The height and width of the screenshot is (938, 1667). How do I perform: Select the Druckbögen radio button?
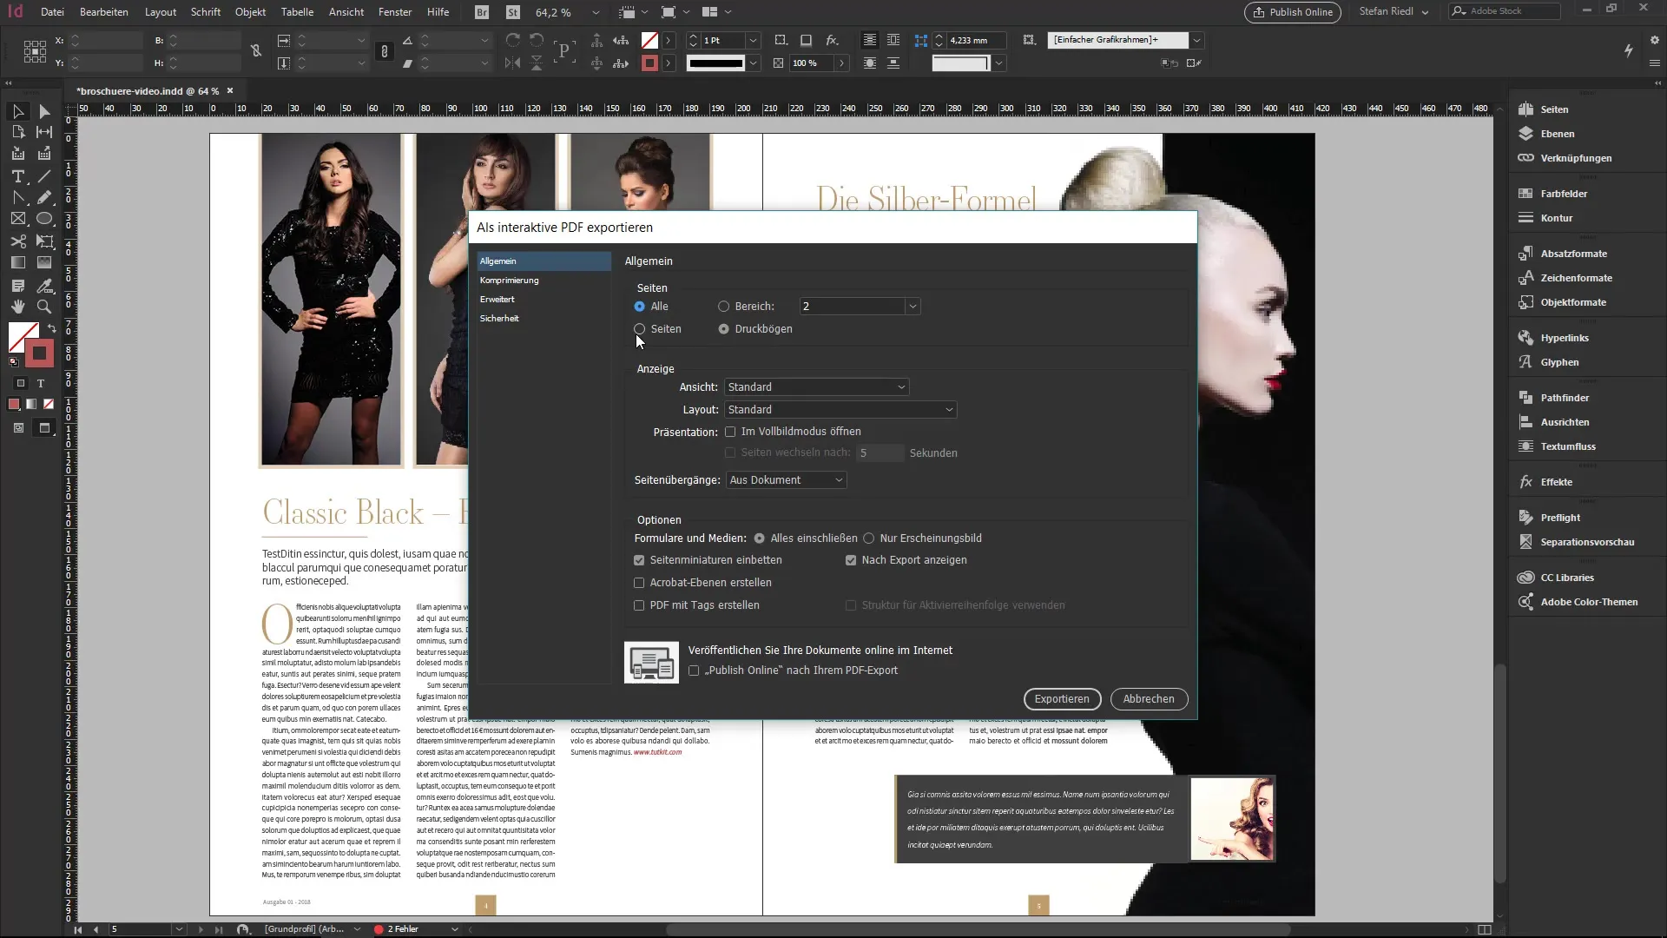tap(723, 329)
